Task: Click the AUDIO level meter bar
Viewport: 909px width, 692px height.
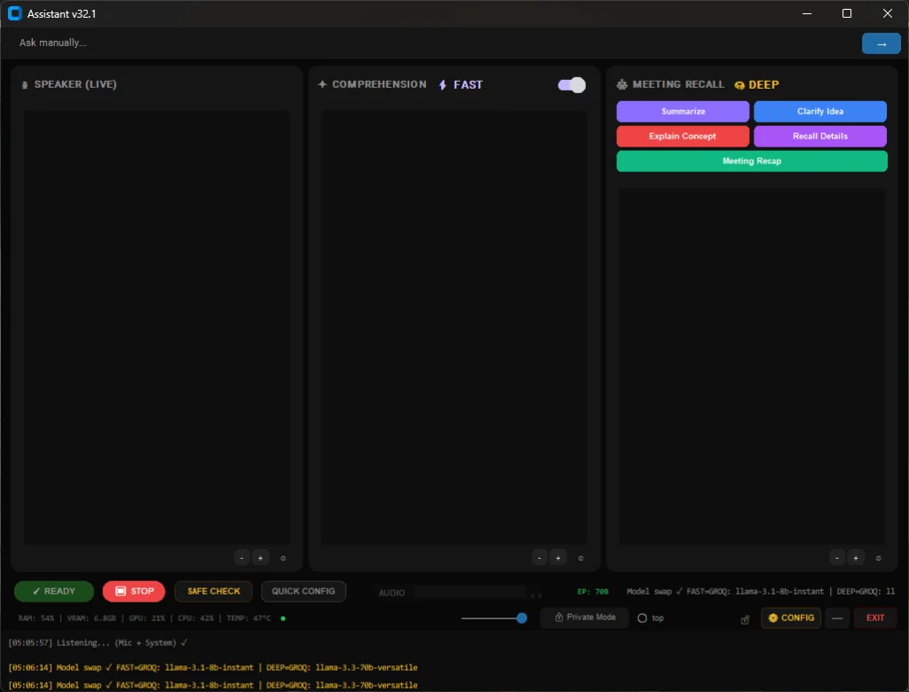Action: point(470,593)
